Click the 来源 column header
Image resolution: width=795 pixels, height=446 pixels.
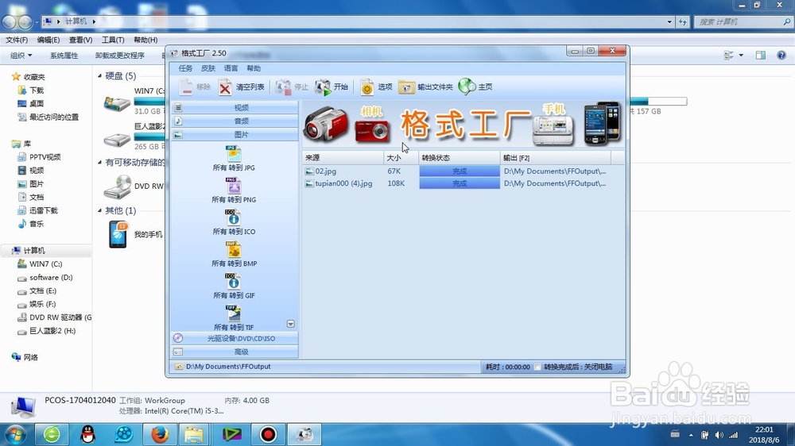(x=343, y=158)
